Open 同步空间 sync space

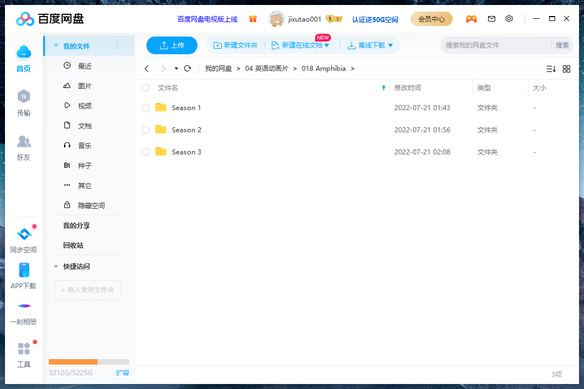[x=24, y=234]
